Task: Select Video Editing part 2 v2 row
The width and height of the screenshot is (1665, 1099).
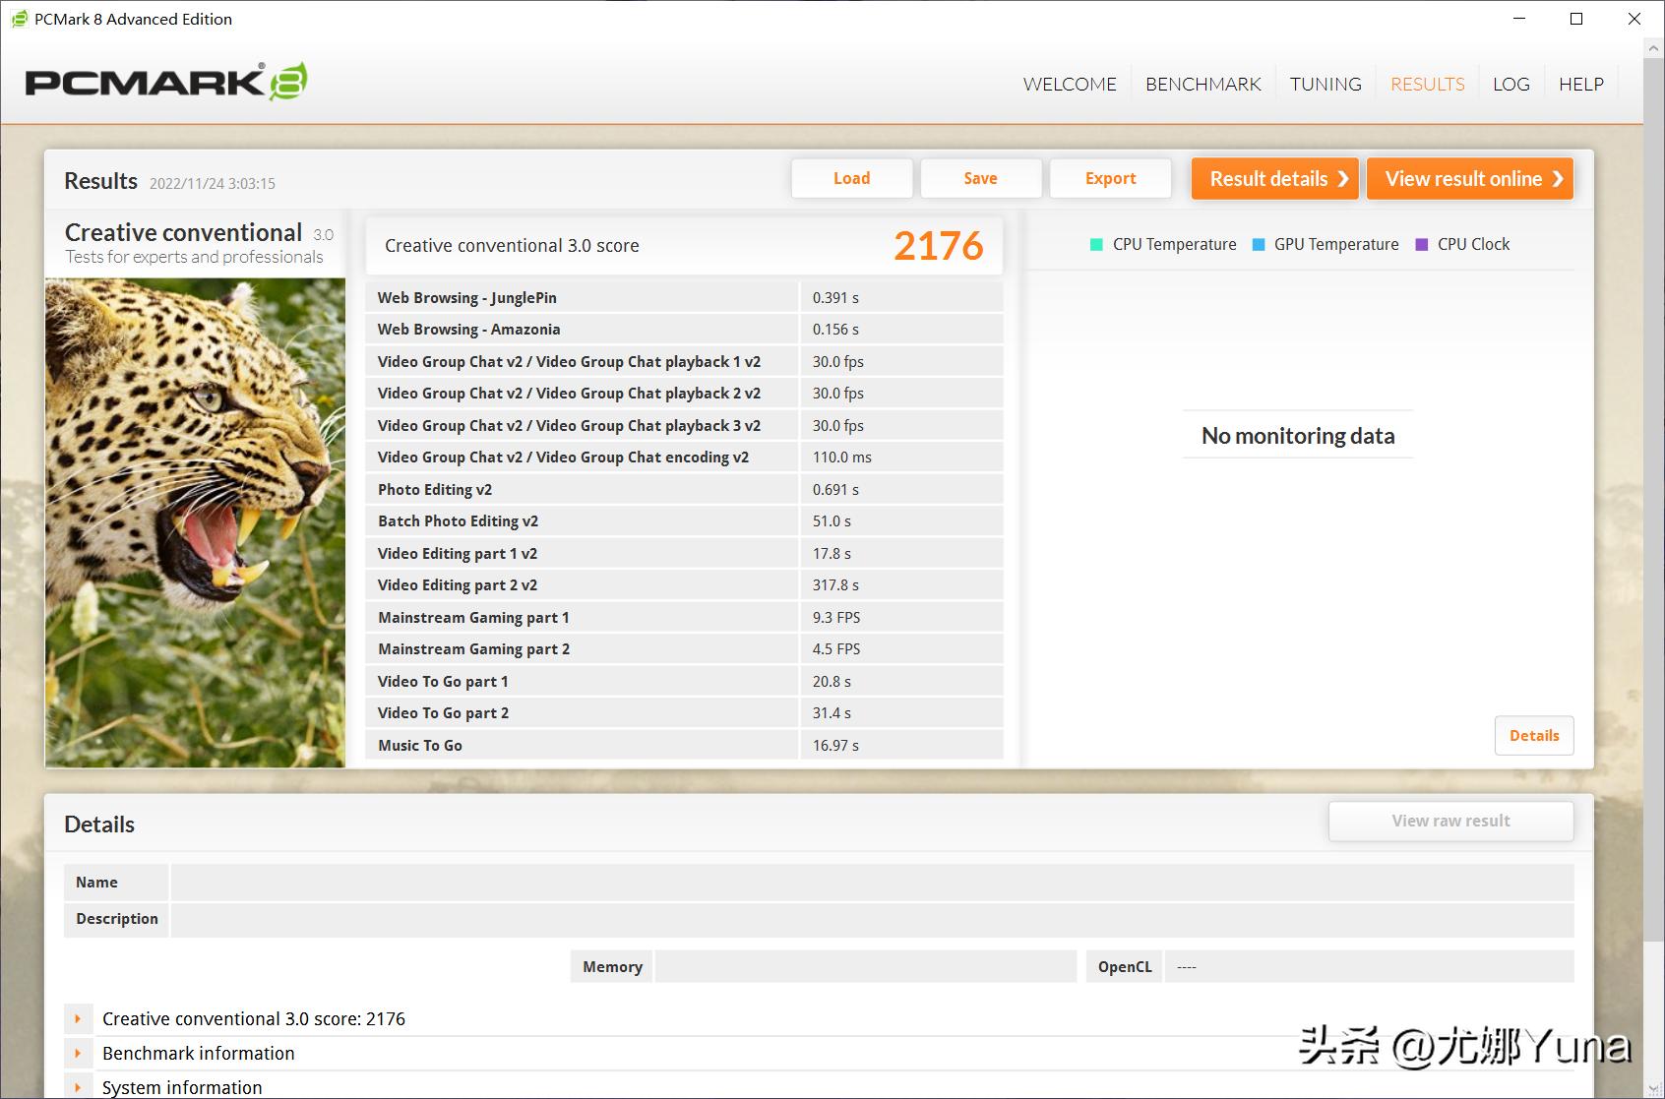Action: [x=685, y=585]
